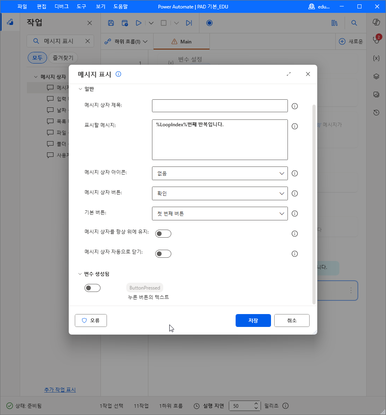Image resolution: width=386 pixels, height=415 pixels.
Task: Open the 보기 menu
Action: [101, 6]
